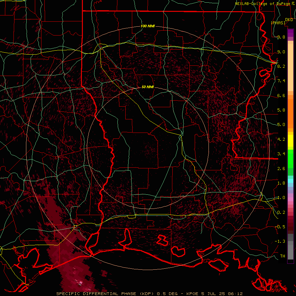
Task: Click the 3.4 value on the scale
Action: (281, 154)
